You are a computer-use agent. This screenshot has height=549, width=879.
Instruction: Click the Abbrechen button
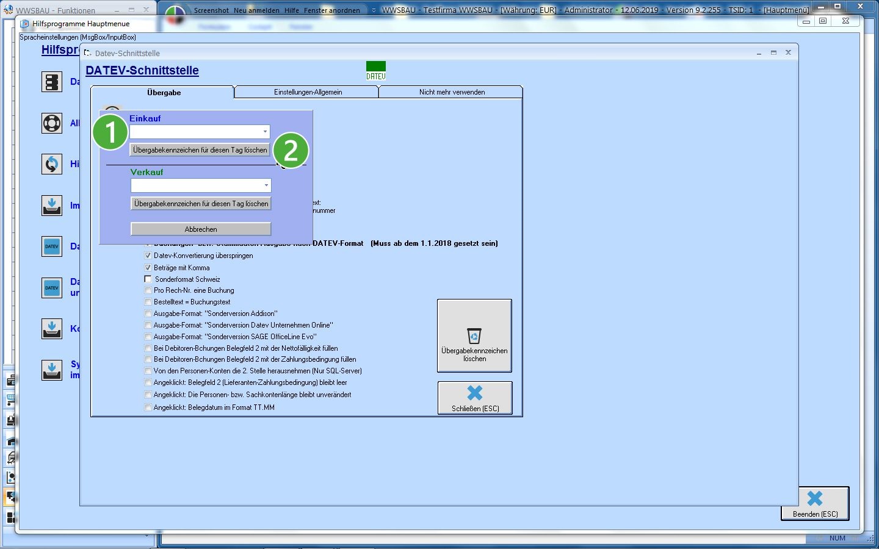click(201, 229)
